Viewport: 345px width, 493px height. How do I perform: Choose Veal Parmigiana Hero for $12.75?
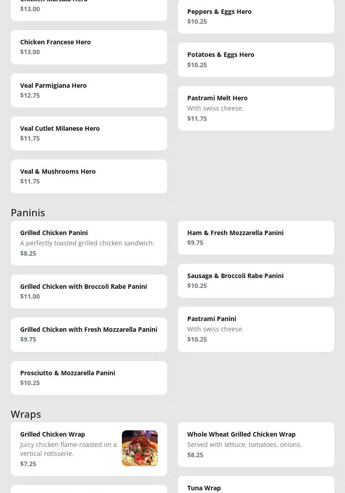point(89,90)
